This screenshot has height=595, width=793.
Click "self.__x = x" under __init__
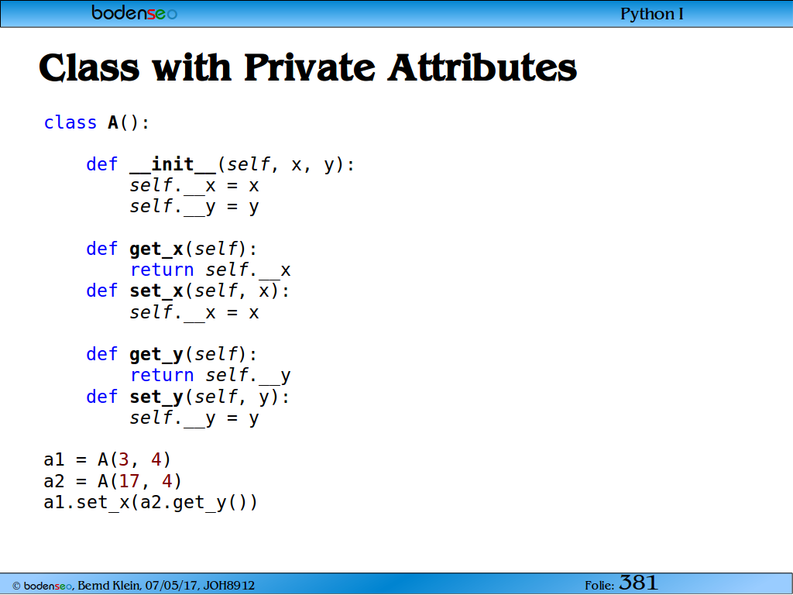(194, 186)
